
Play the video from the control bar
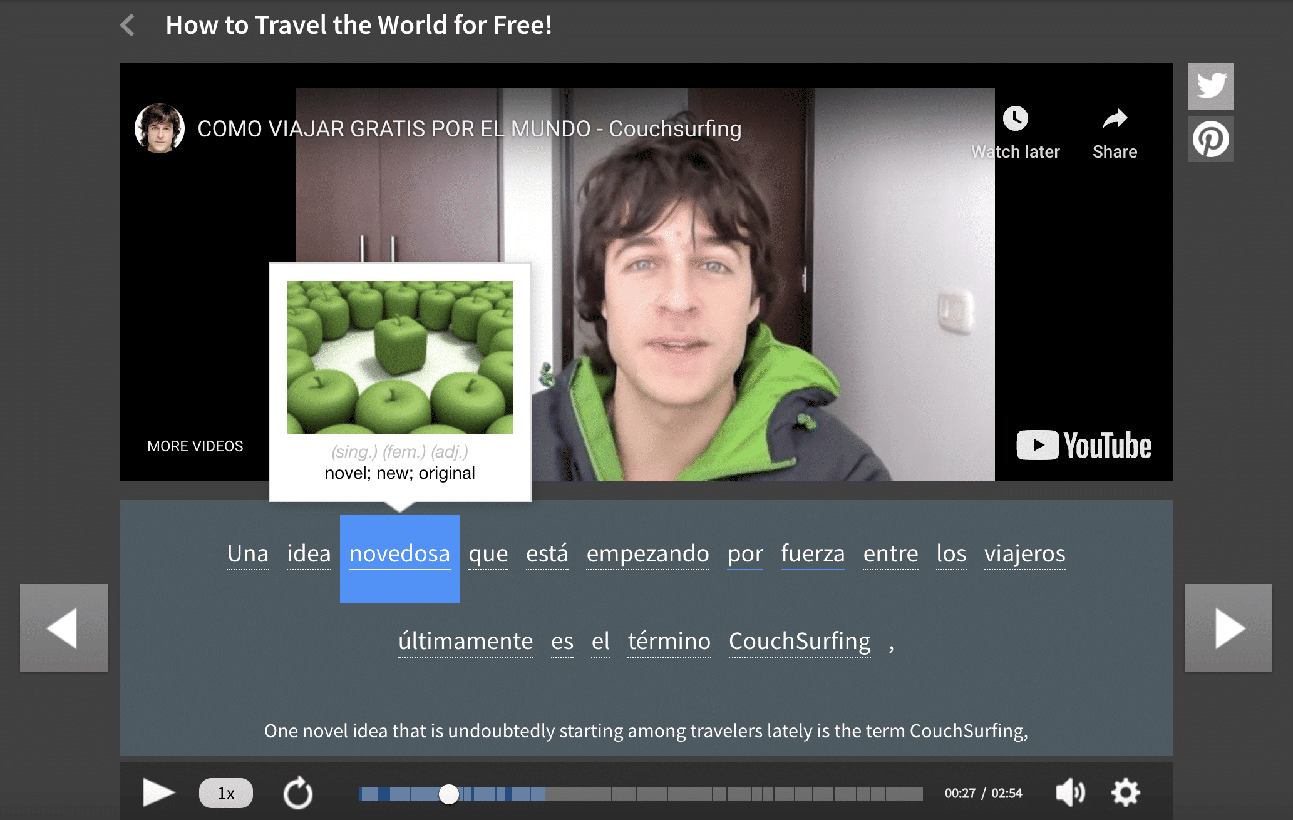tap(158, 792)
